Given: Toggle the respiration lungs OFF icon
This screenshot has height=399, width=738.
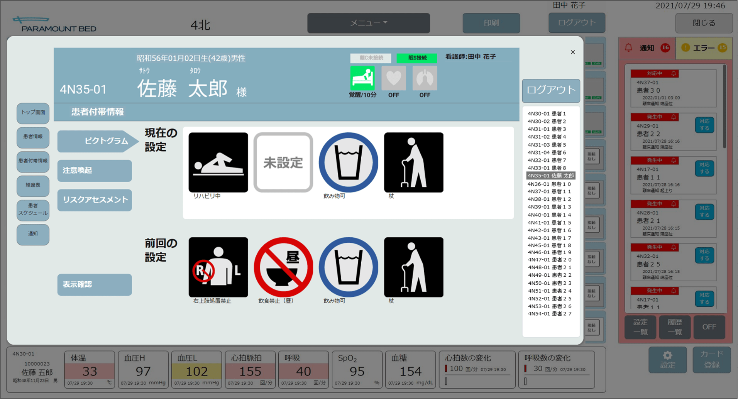Looking at the screenshot, I should [425, 78].
